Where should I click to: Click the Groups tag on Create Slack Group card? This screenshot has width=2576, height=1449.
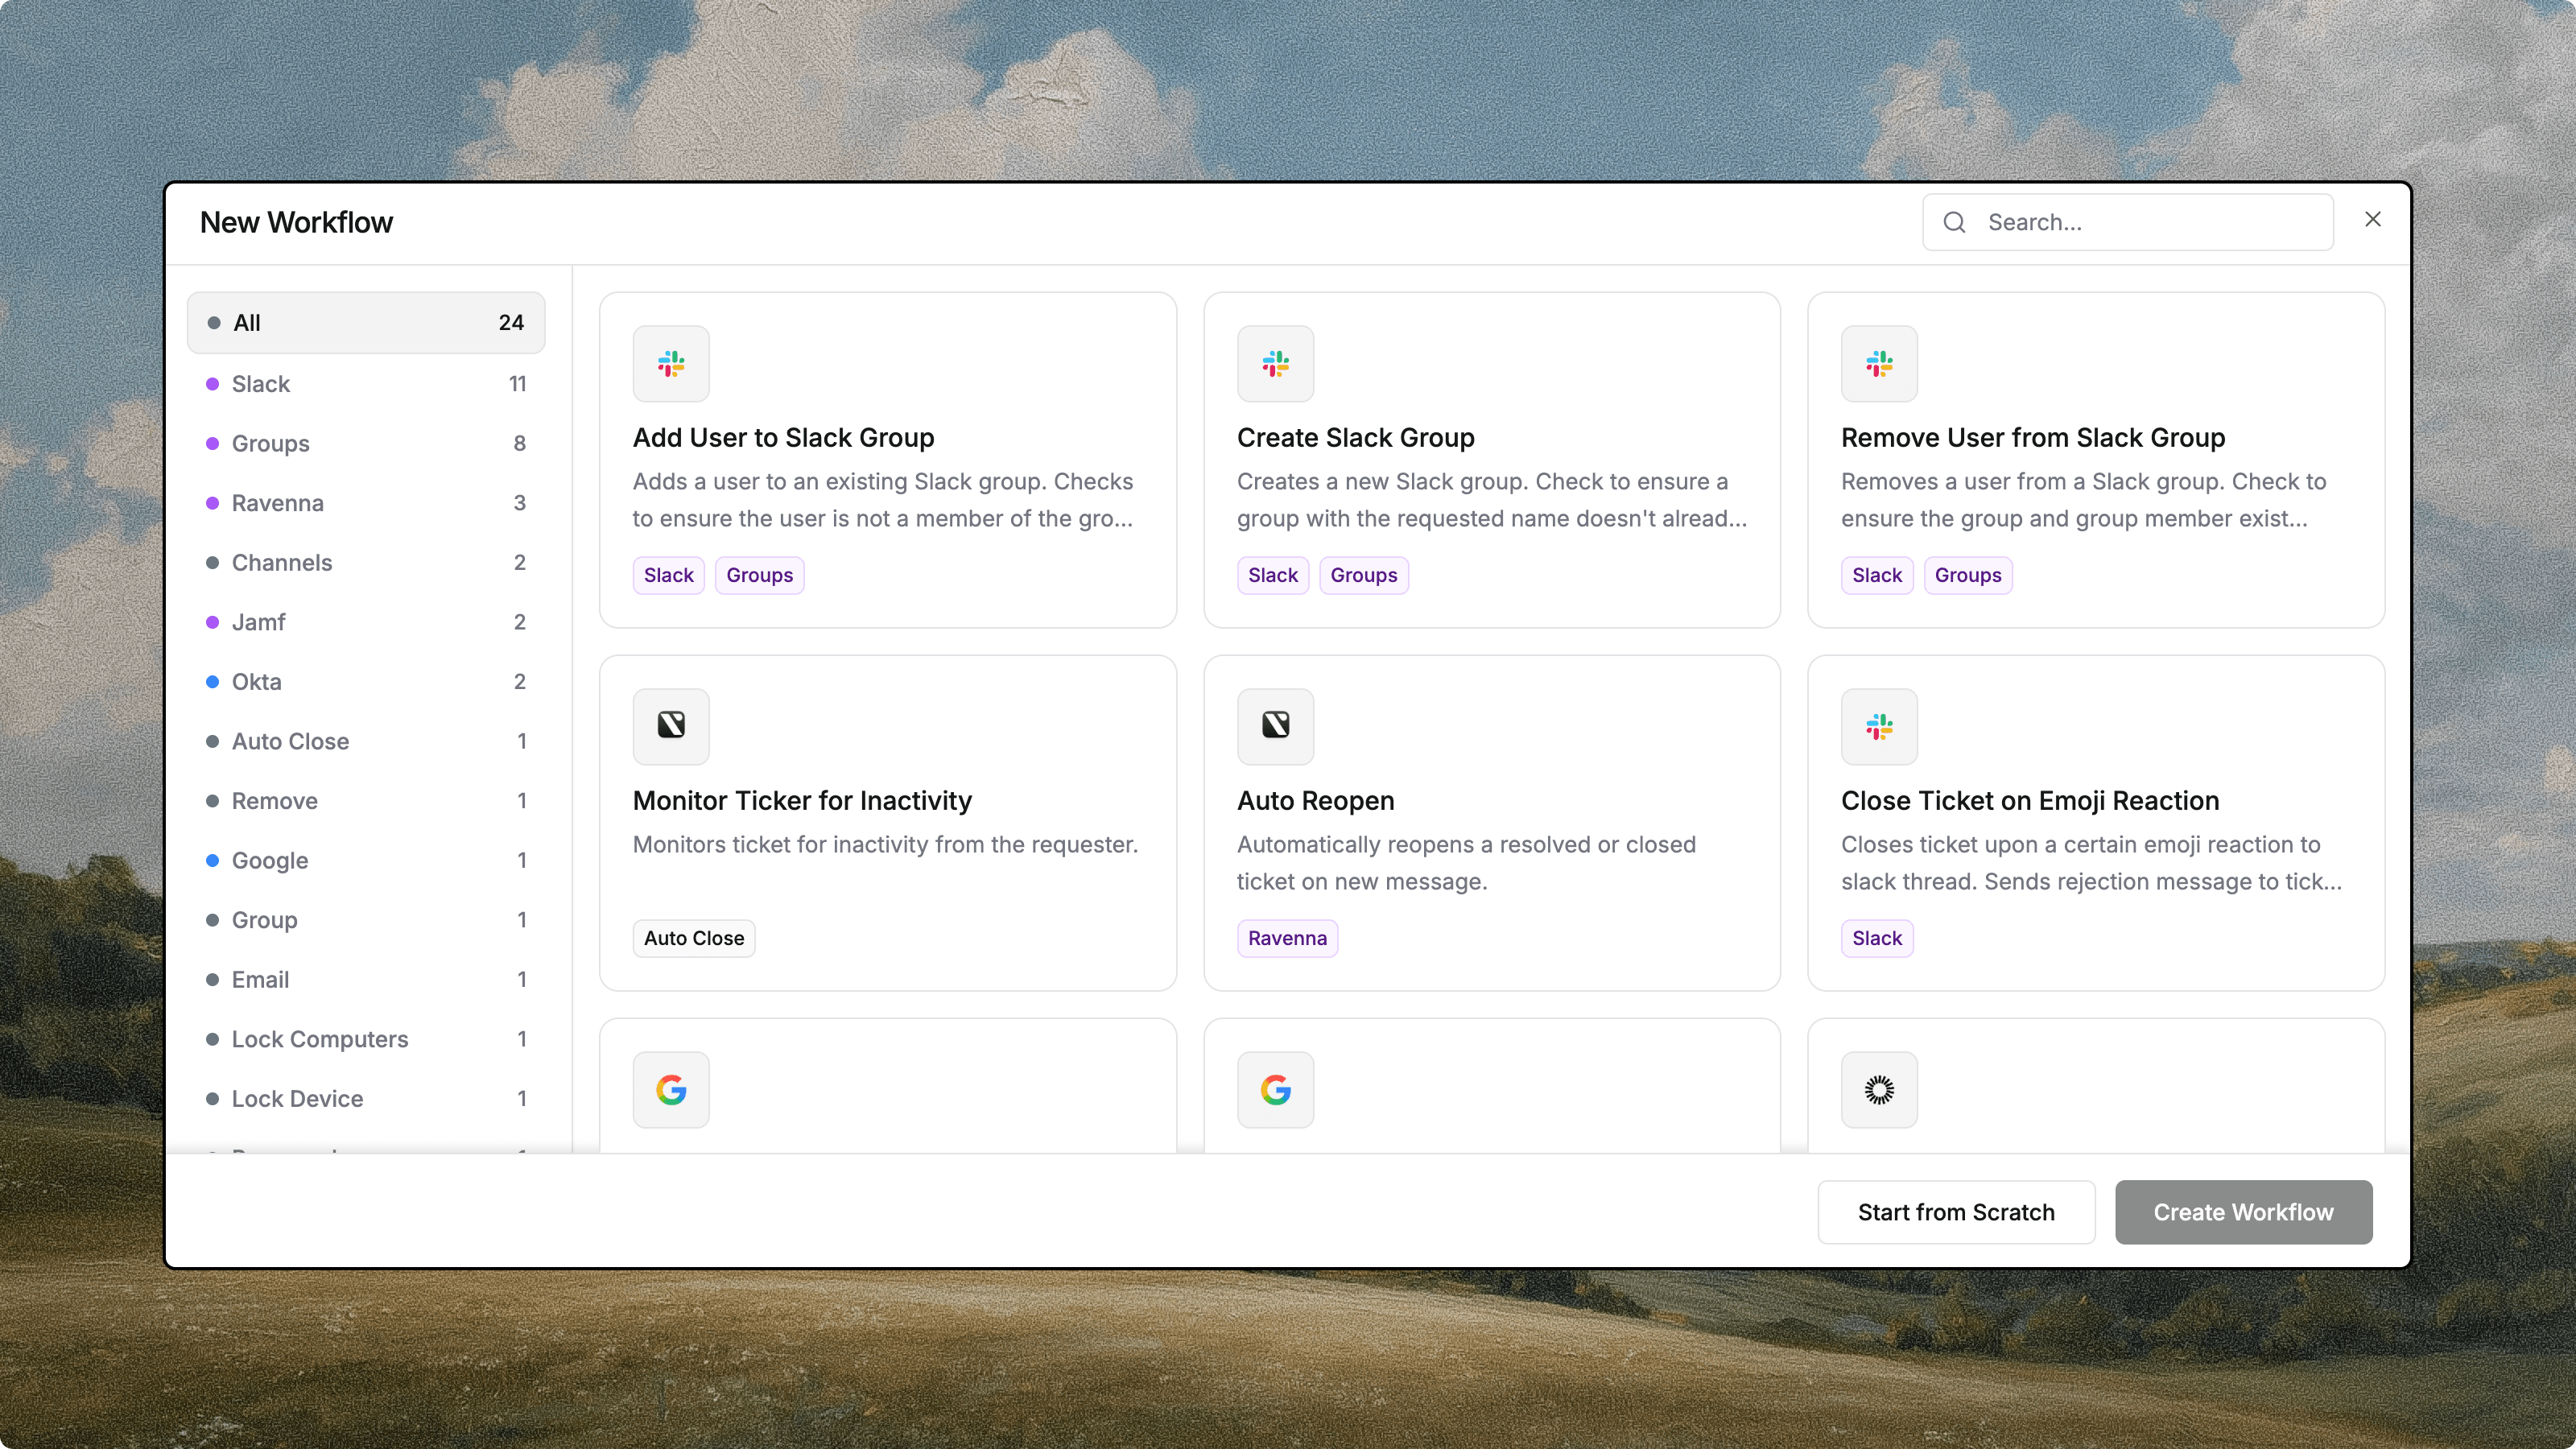[1363, 575]
